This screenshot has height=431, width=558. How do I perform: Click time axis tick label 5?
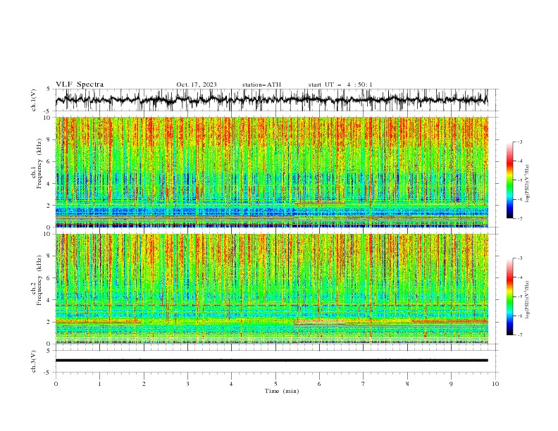pos(275,384)
